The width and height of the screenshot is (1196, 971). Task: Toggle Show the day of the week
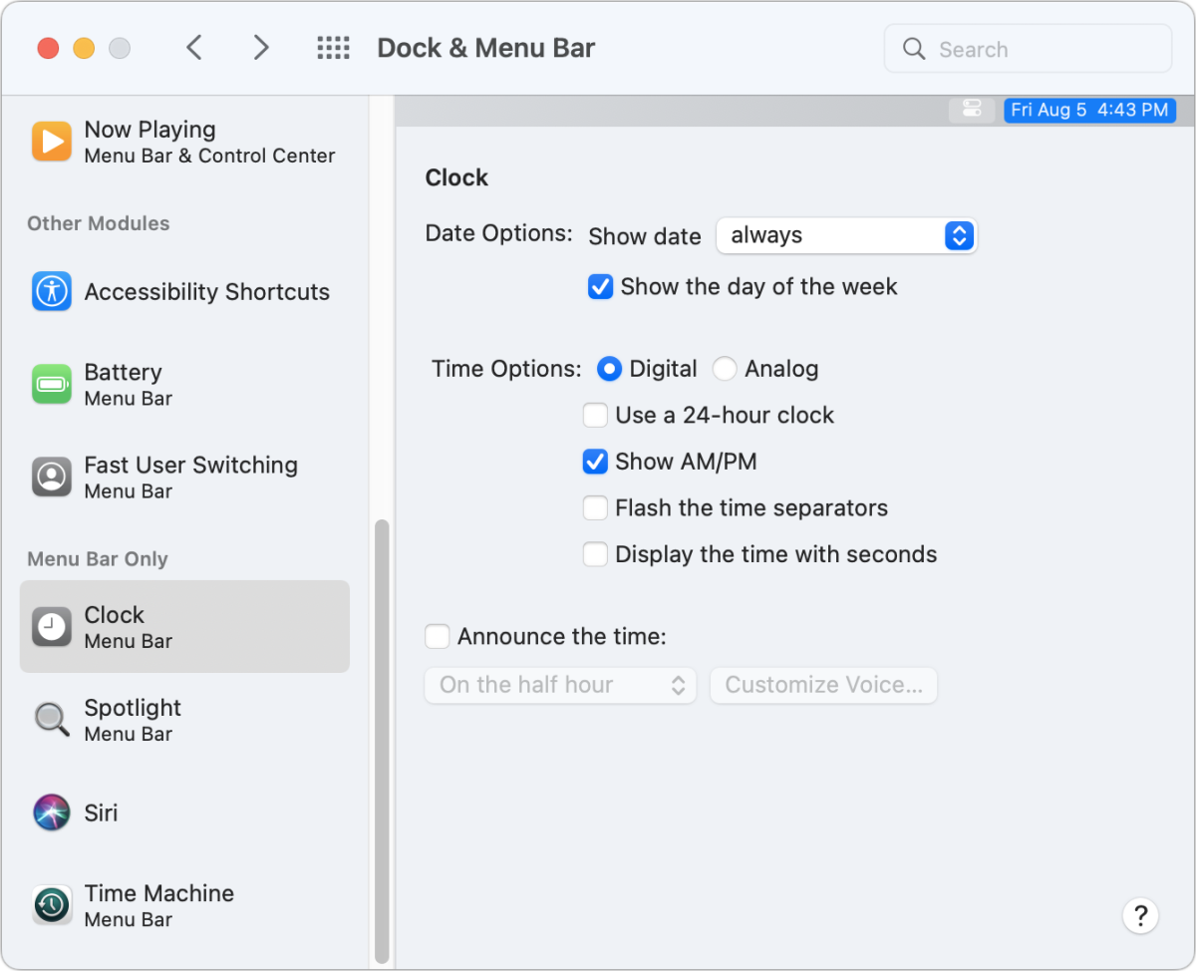click(600, 287)
